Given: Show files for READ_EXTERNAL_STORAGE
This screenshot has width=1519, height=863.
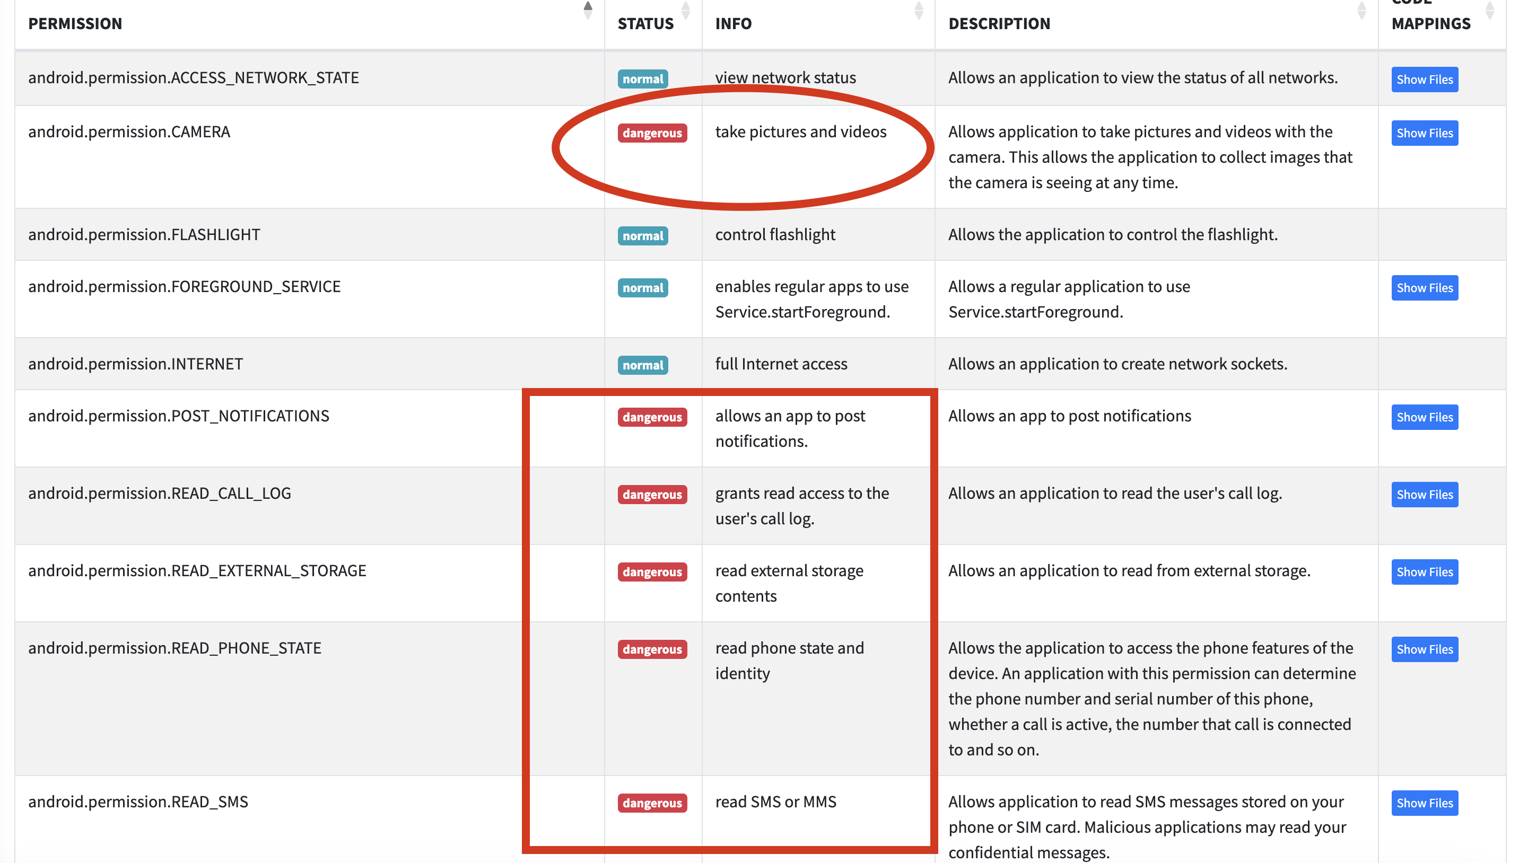Looking at the screenshot, I should (x=1424, y=572).
